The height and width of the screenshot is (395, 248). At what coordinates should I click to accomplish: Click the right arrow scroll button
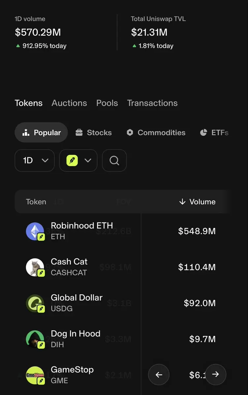point(215,374)
